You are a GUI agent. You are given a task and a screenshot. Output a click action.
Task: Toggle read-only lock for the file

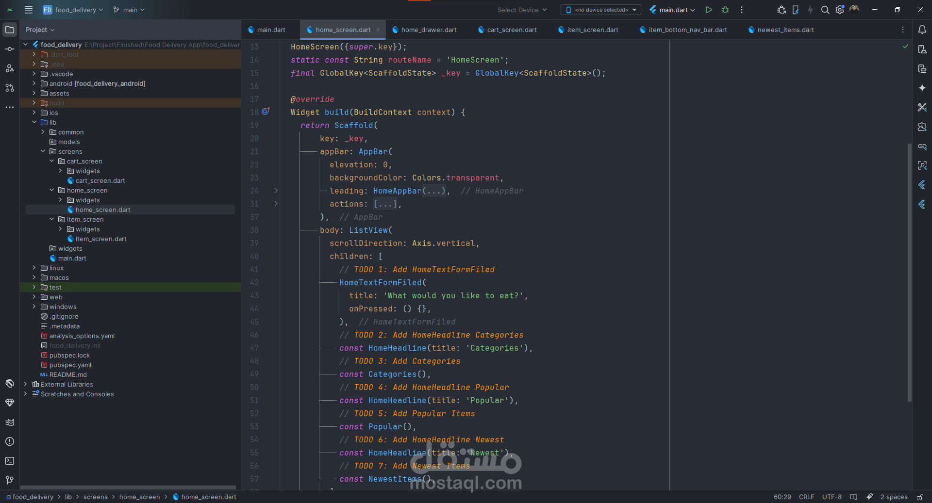click(920, 497)
